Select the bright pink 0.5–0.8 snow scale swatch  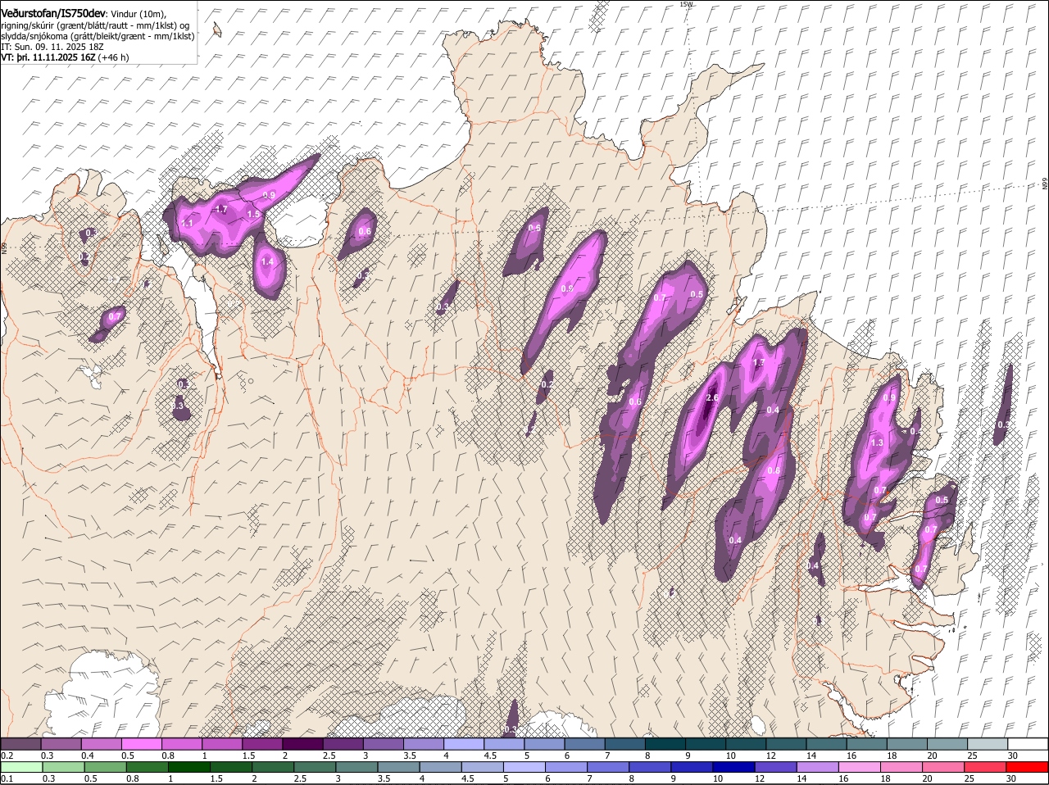(x=141, y=743)
